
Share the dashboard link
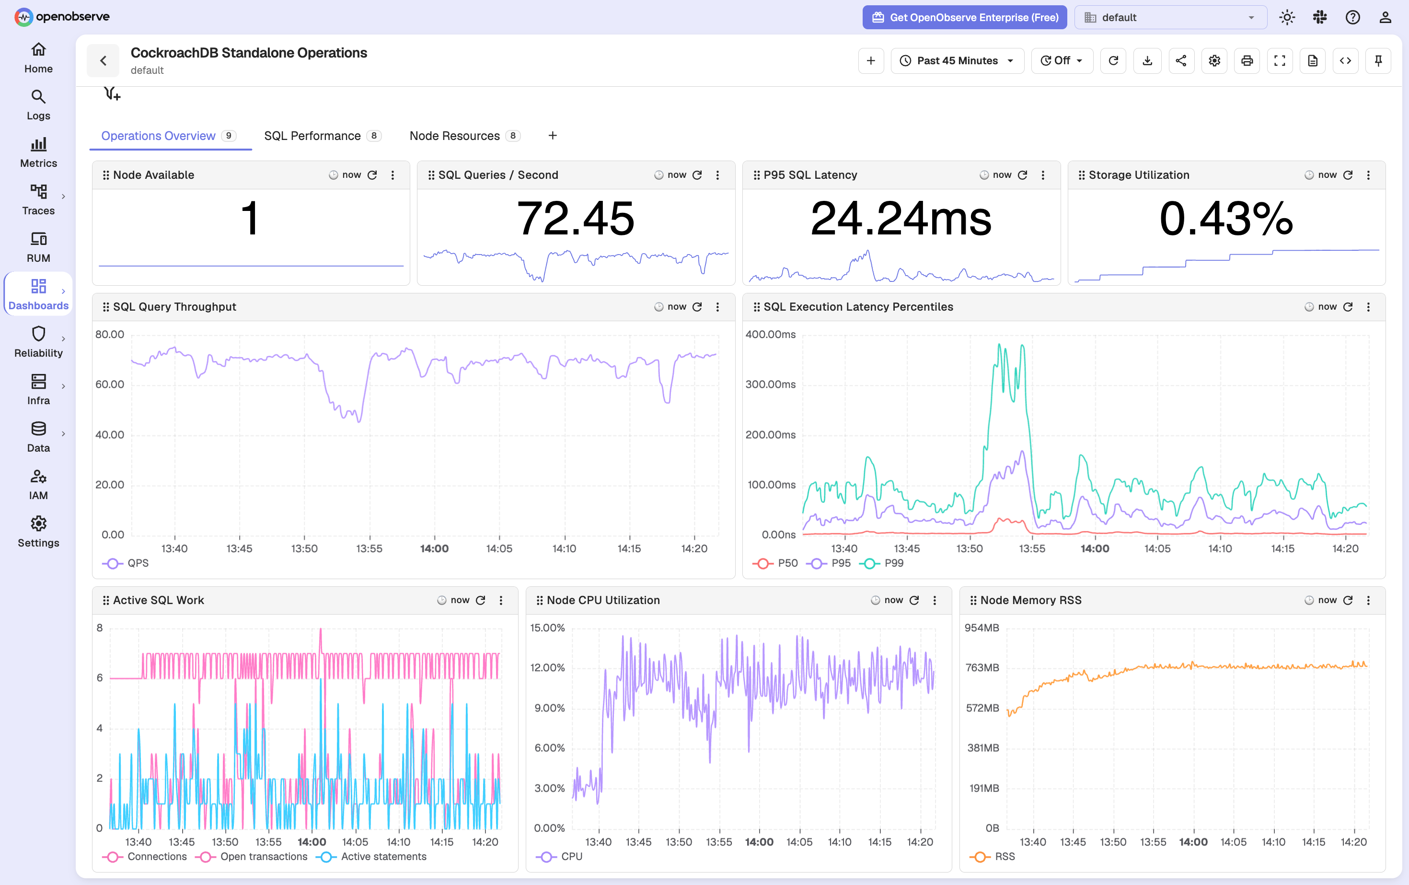tap(1181, 60)
